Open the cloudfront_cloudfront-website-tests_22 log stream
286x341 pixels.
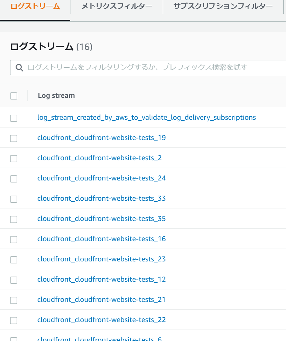(102, 320)
